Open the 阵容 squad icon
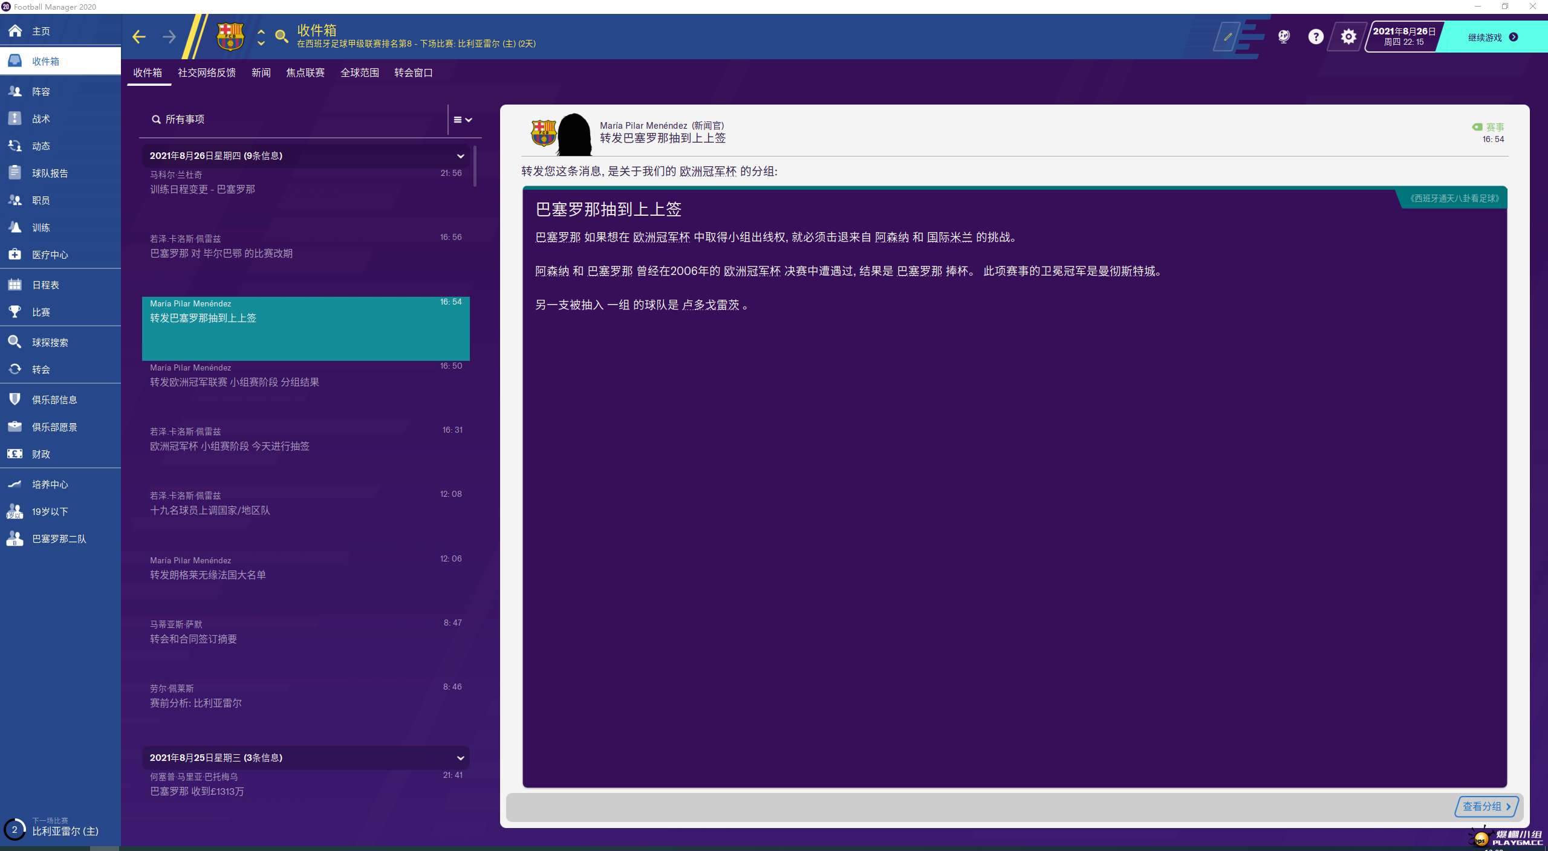The image size is (1548, 851). (15, 91)
